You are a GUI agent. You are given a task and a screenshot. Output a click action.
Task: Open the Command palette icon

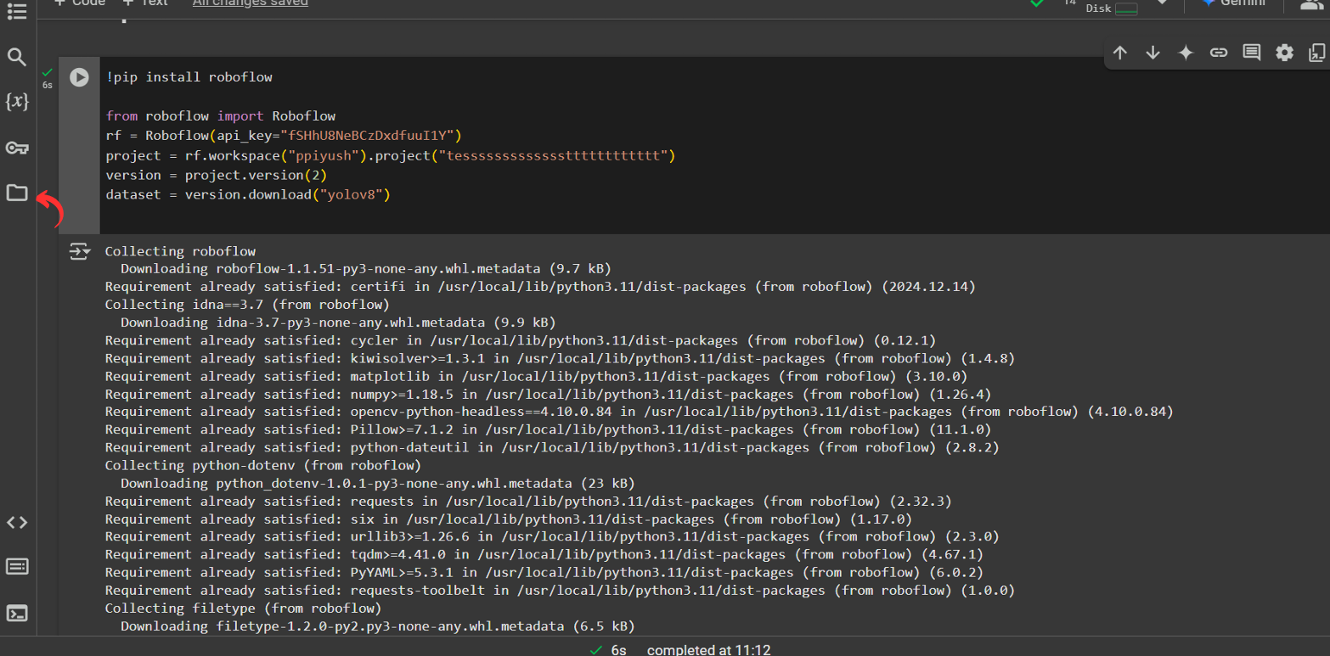click(x=17, y=567)
